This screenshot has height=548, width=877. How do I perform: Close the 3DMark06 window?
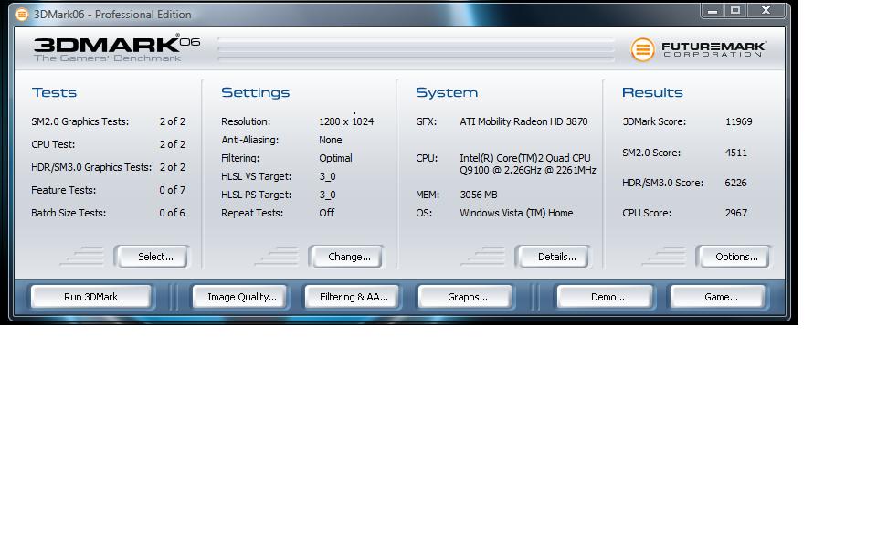pyautogui.click(x=766, y=11)
